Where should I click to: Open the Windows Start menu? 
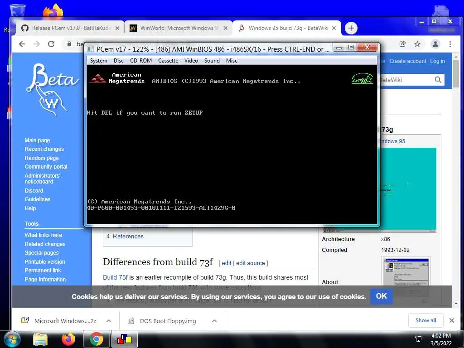click(12, 339)
